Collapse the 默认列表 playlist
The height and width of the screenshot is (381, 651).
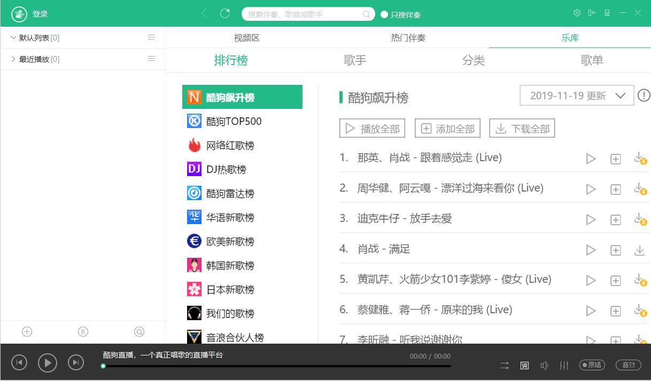[13, 37]
